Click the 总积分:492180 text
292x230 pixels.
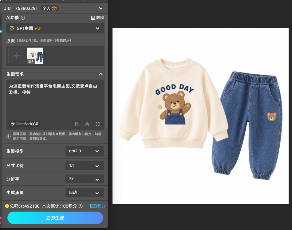[25, 206]
